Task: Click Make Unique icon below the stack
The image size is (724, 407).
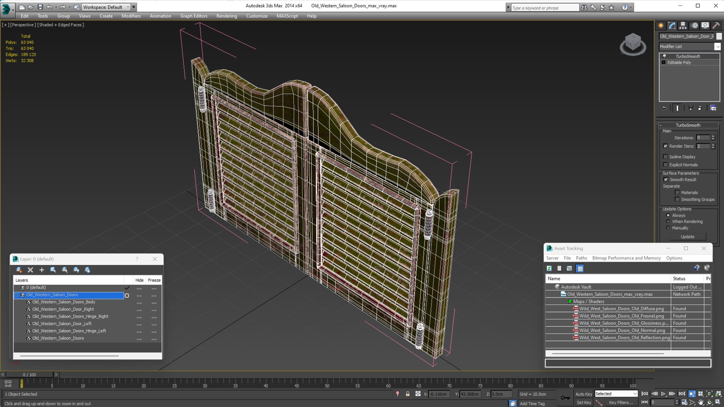Action: pos(690,108)
